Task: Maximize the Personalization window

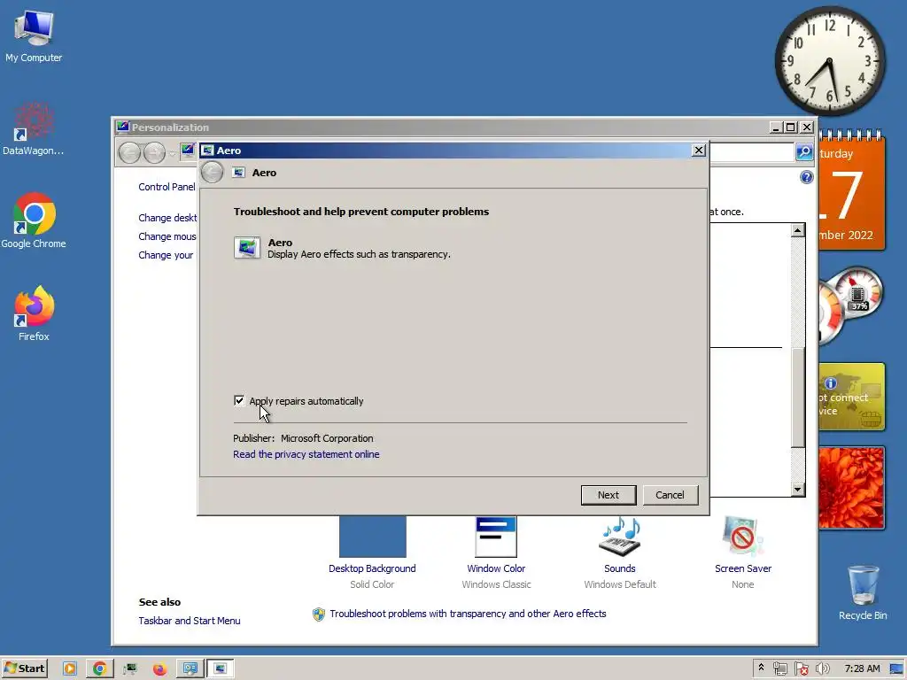Action: click(790, 127)
